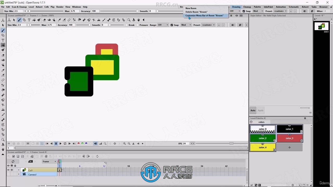Viewport: 333px width, 187px height.
Task: Select the Selection arrow tool in the viewer toolbar
Action: (x=14, y=20)
